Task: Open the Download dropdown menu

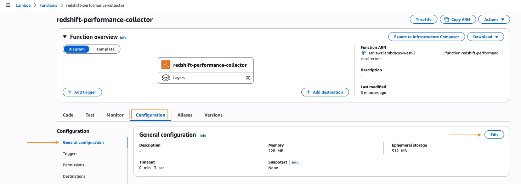Action: tap(486, 37)
